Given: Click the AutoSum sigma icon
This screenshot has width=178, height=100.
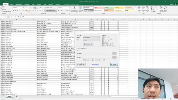Looking at the screenshot, I should [151, 7].
